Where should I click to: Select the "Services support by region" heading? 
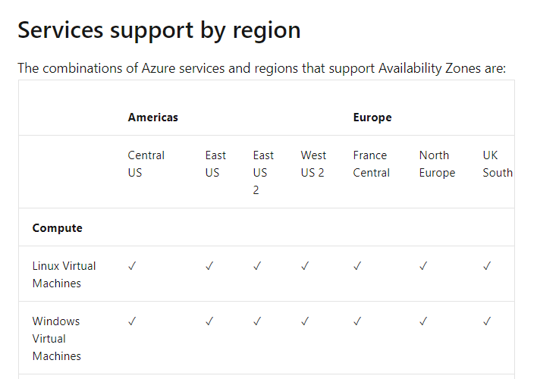point(159,30)
